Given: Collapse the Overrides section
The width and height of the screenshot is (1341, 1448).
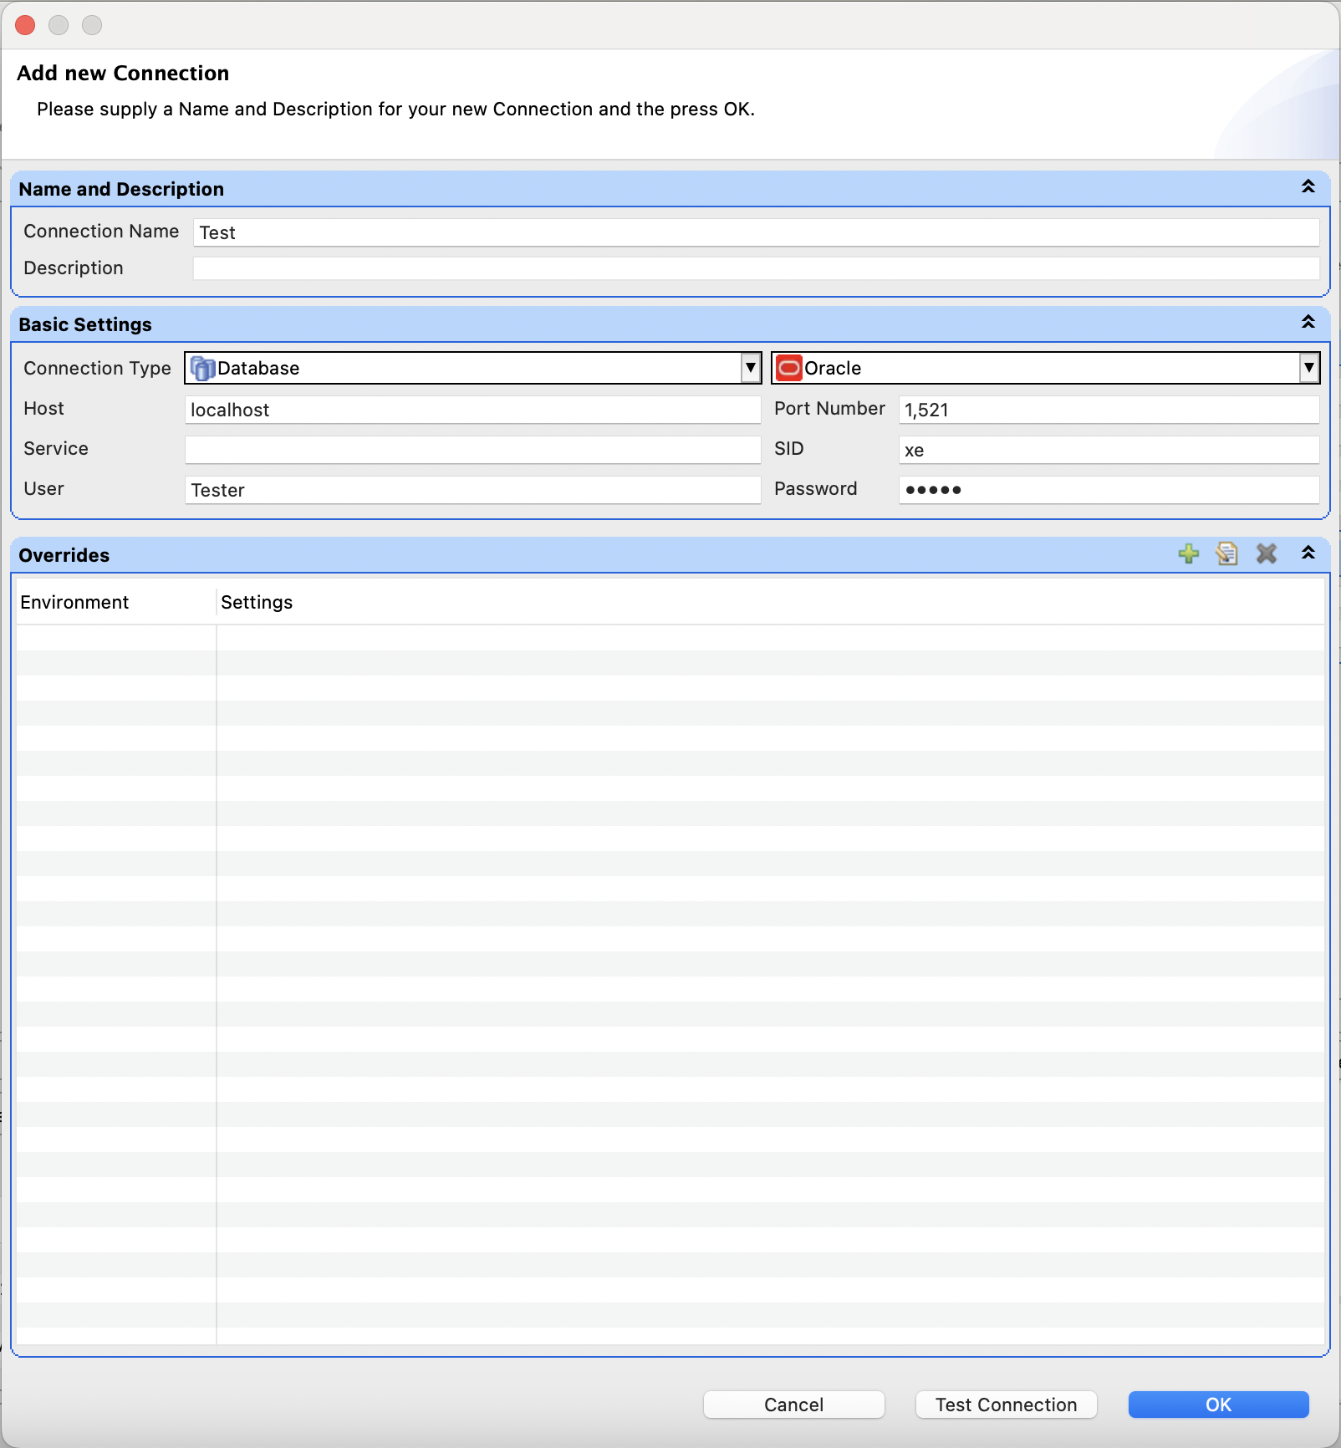Looking at the screenshot, I should click(1307, 553).
